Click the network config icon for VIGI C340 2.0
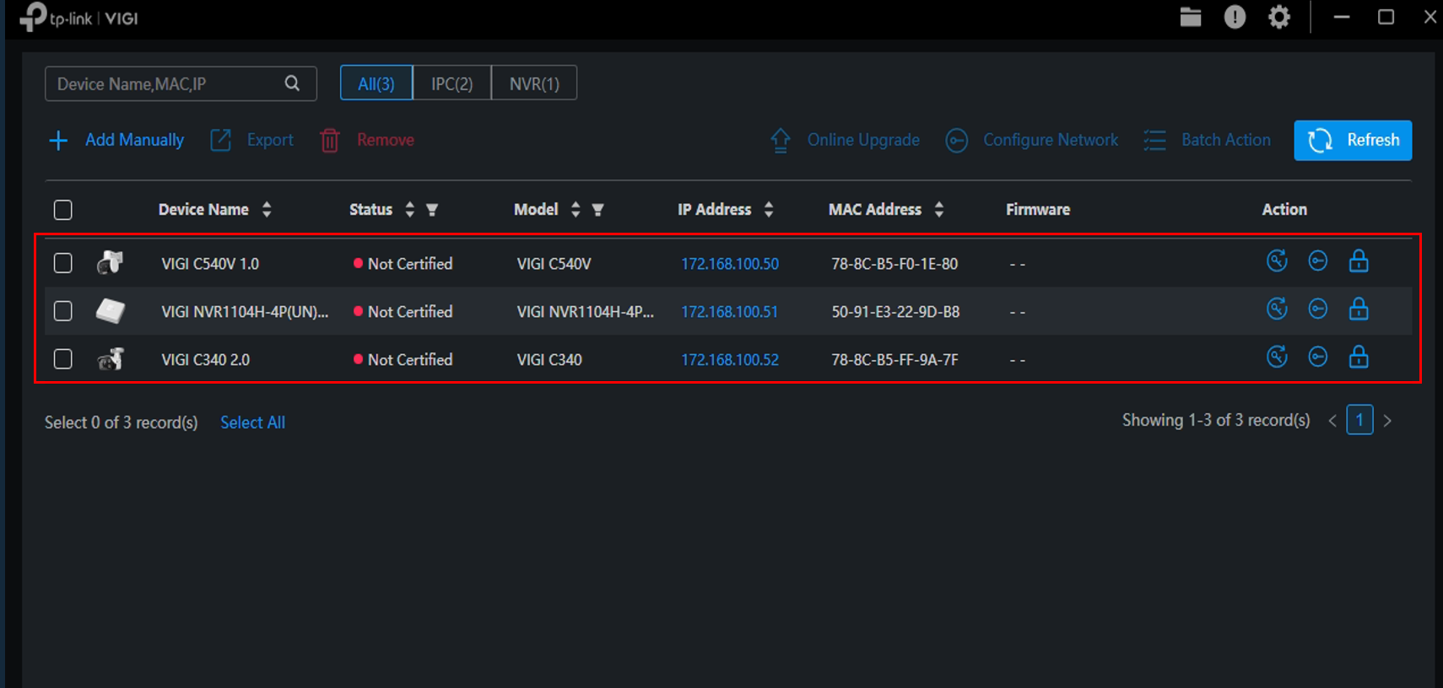This screenshot has height=688, width=1443. click(1318, 357)
